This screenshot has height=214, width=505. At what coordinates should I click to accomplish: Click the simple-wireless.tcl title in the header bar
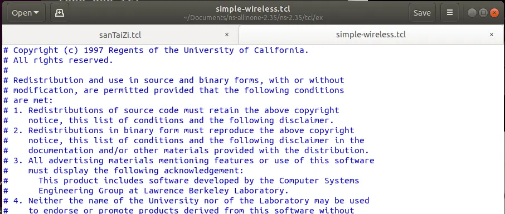(x=253, y=9)
